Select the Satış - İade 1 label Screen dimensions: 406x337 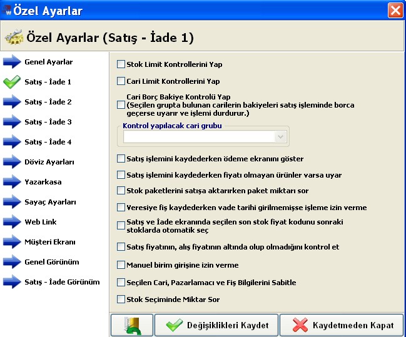[48, 82]
